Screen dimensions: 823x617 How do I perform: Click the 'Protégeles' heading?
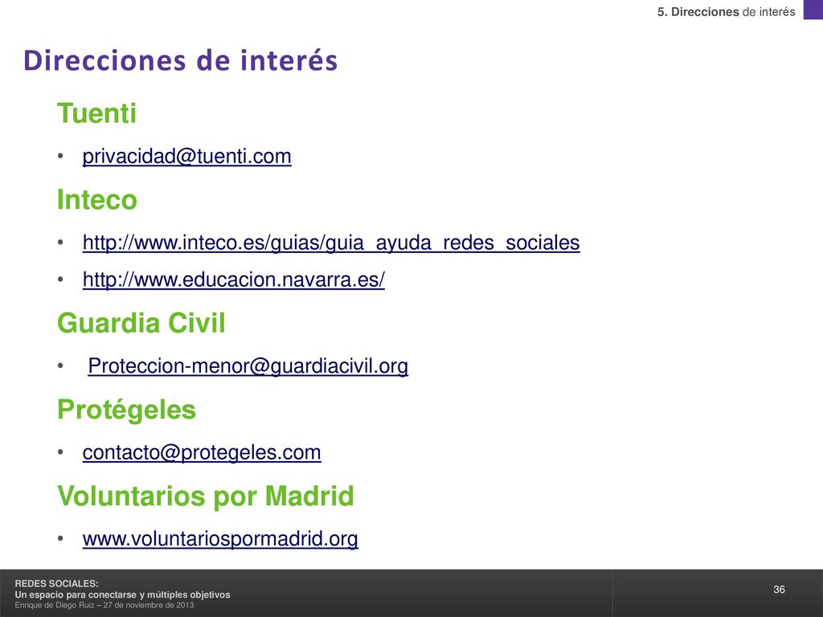(126, 410)
